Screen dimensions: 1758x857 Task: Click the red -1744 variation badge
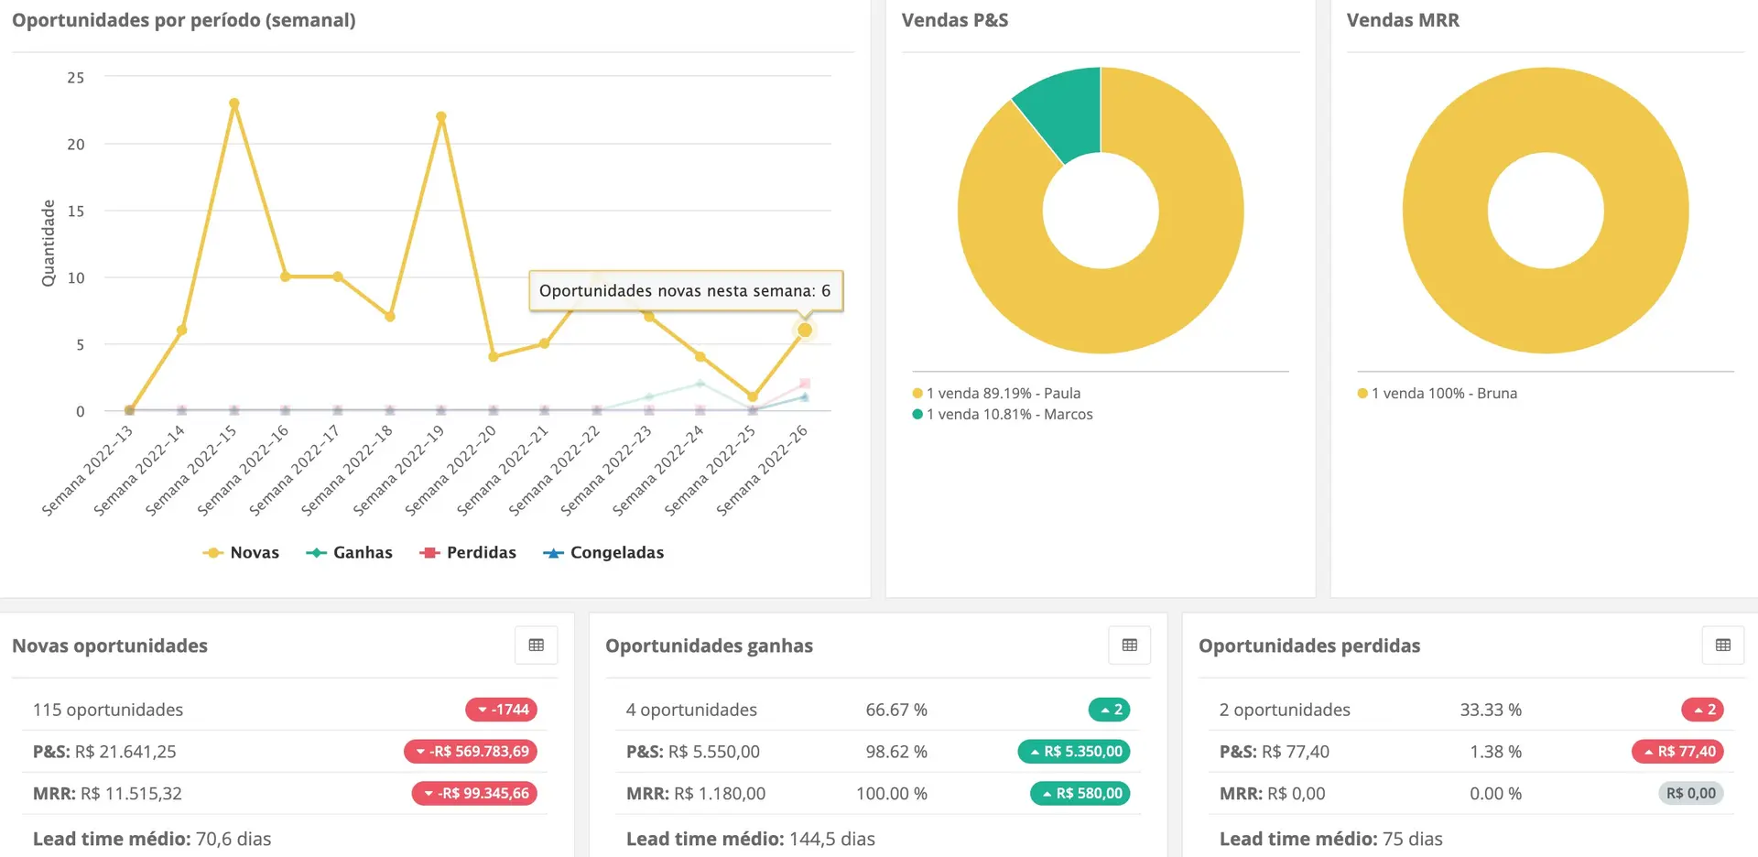click(x=502, y=710)
